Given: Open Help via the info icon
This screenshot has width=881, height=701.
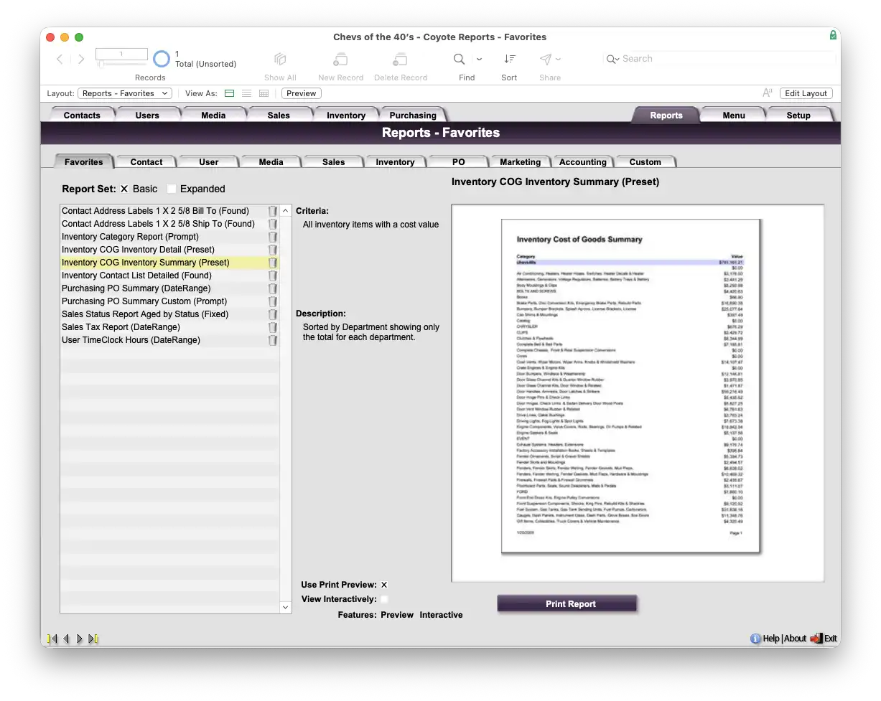Looking at the screenshot, I should (x=755, y=639).
